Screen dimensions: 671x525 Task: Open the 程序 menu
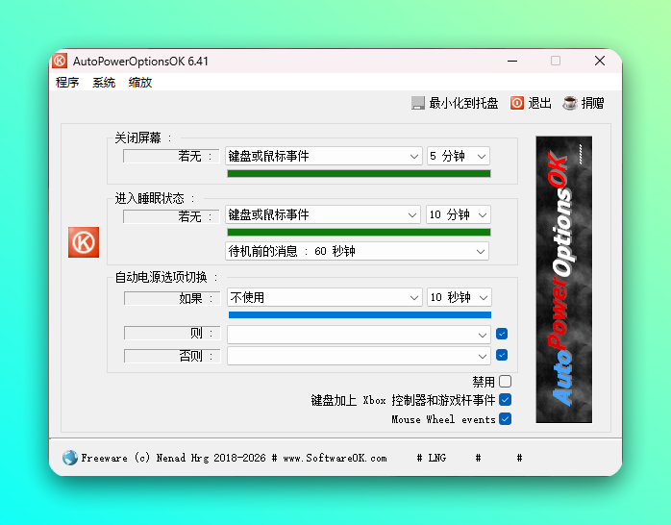point(67,83)
